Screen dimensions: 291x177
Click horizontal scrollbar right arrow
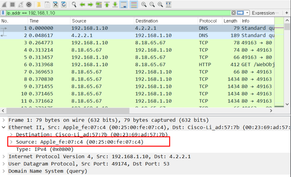click(271, 110)
